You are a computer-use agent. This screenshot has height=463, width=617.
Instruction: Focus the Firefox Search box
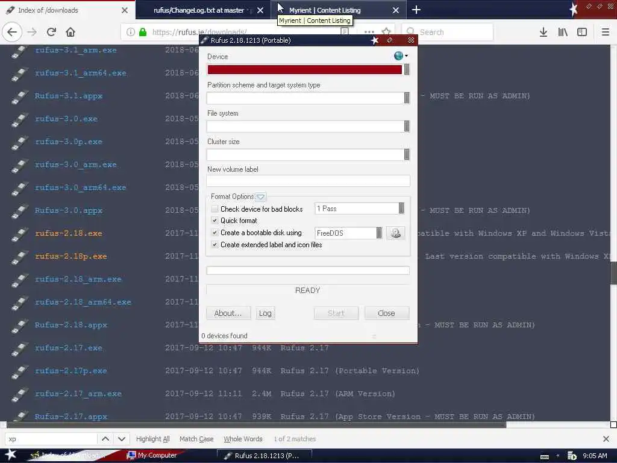pyautogui.click(x=448, y=32)
